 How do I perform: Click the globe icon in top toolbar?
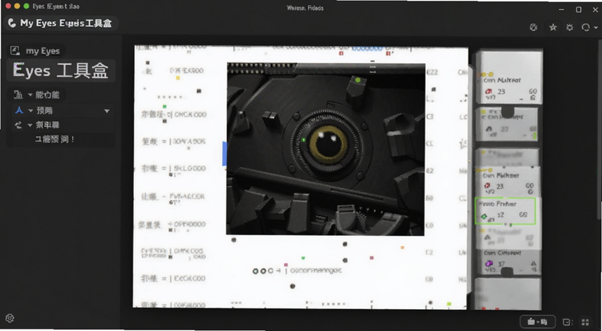[534, 27]
